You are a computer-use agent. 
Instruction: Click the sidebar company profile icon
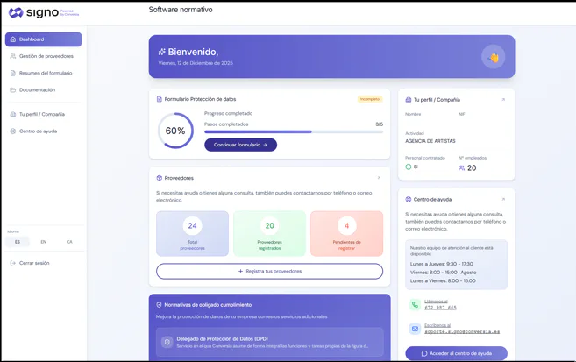pos(13,114)
